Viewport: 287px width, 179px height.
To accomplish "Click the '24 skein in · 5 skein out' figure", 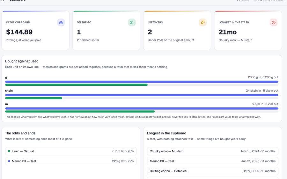I will [262, 90].
